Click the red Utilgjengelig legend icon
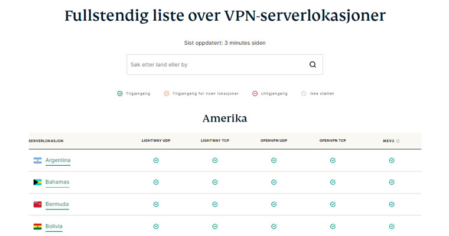 point(255,93)
